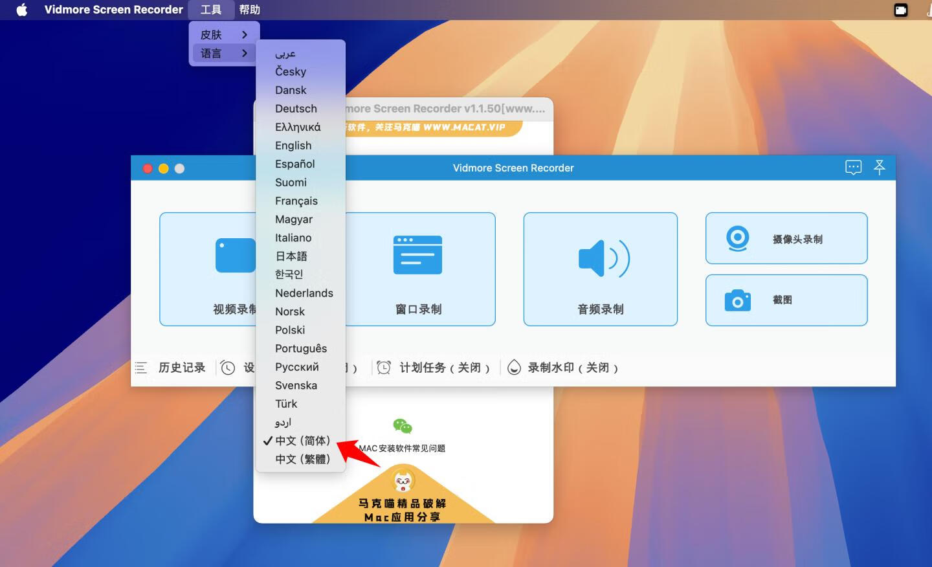Image resolution: width=932 pixels, height=567 pixels.
Task: Click the WeChat icon in background window
Action: click(403, 426)
